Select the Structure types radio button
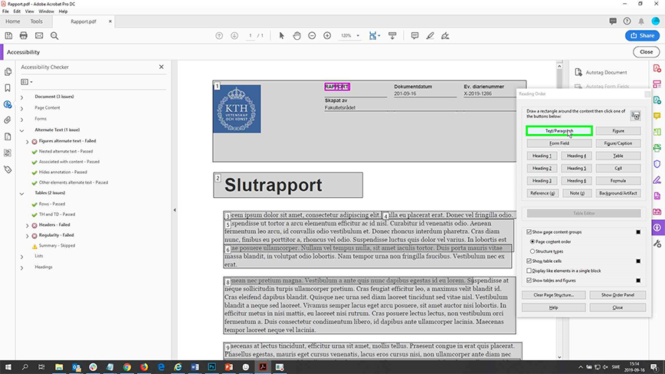 coord(533,251)
